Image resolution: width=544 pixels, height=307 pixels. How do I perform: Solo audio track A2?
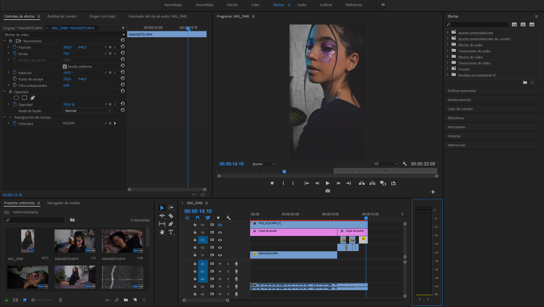click(228, 271)
